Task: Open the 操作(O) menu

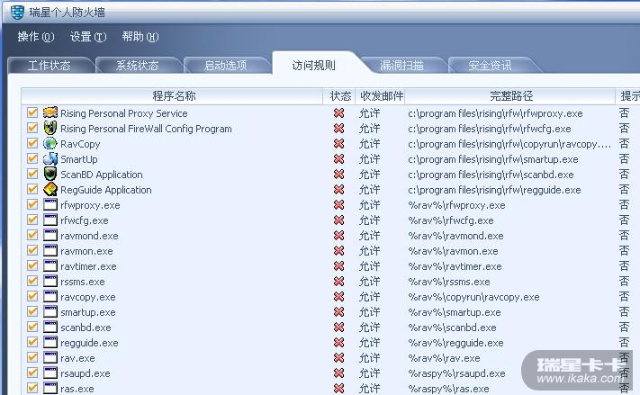Action: pyautogui.click(x=35, y=37)
